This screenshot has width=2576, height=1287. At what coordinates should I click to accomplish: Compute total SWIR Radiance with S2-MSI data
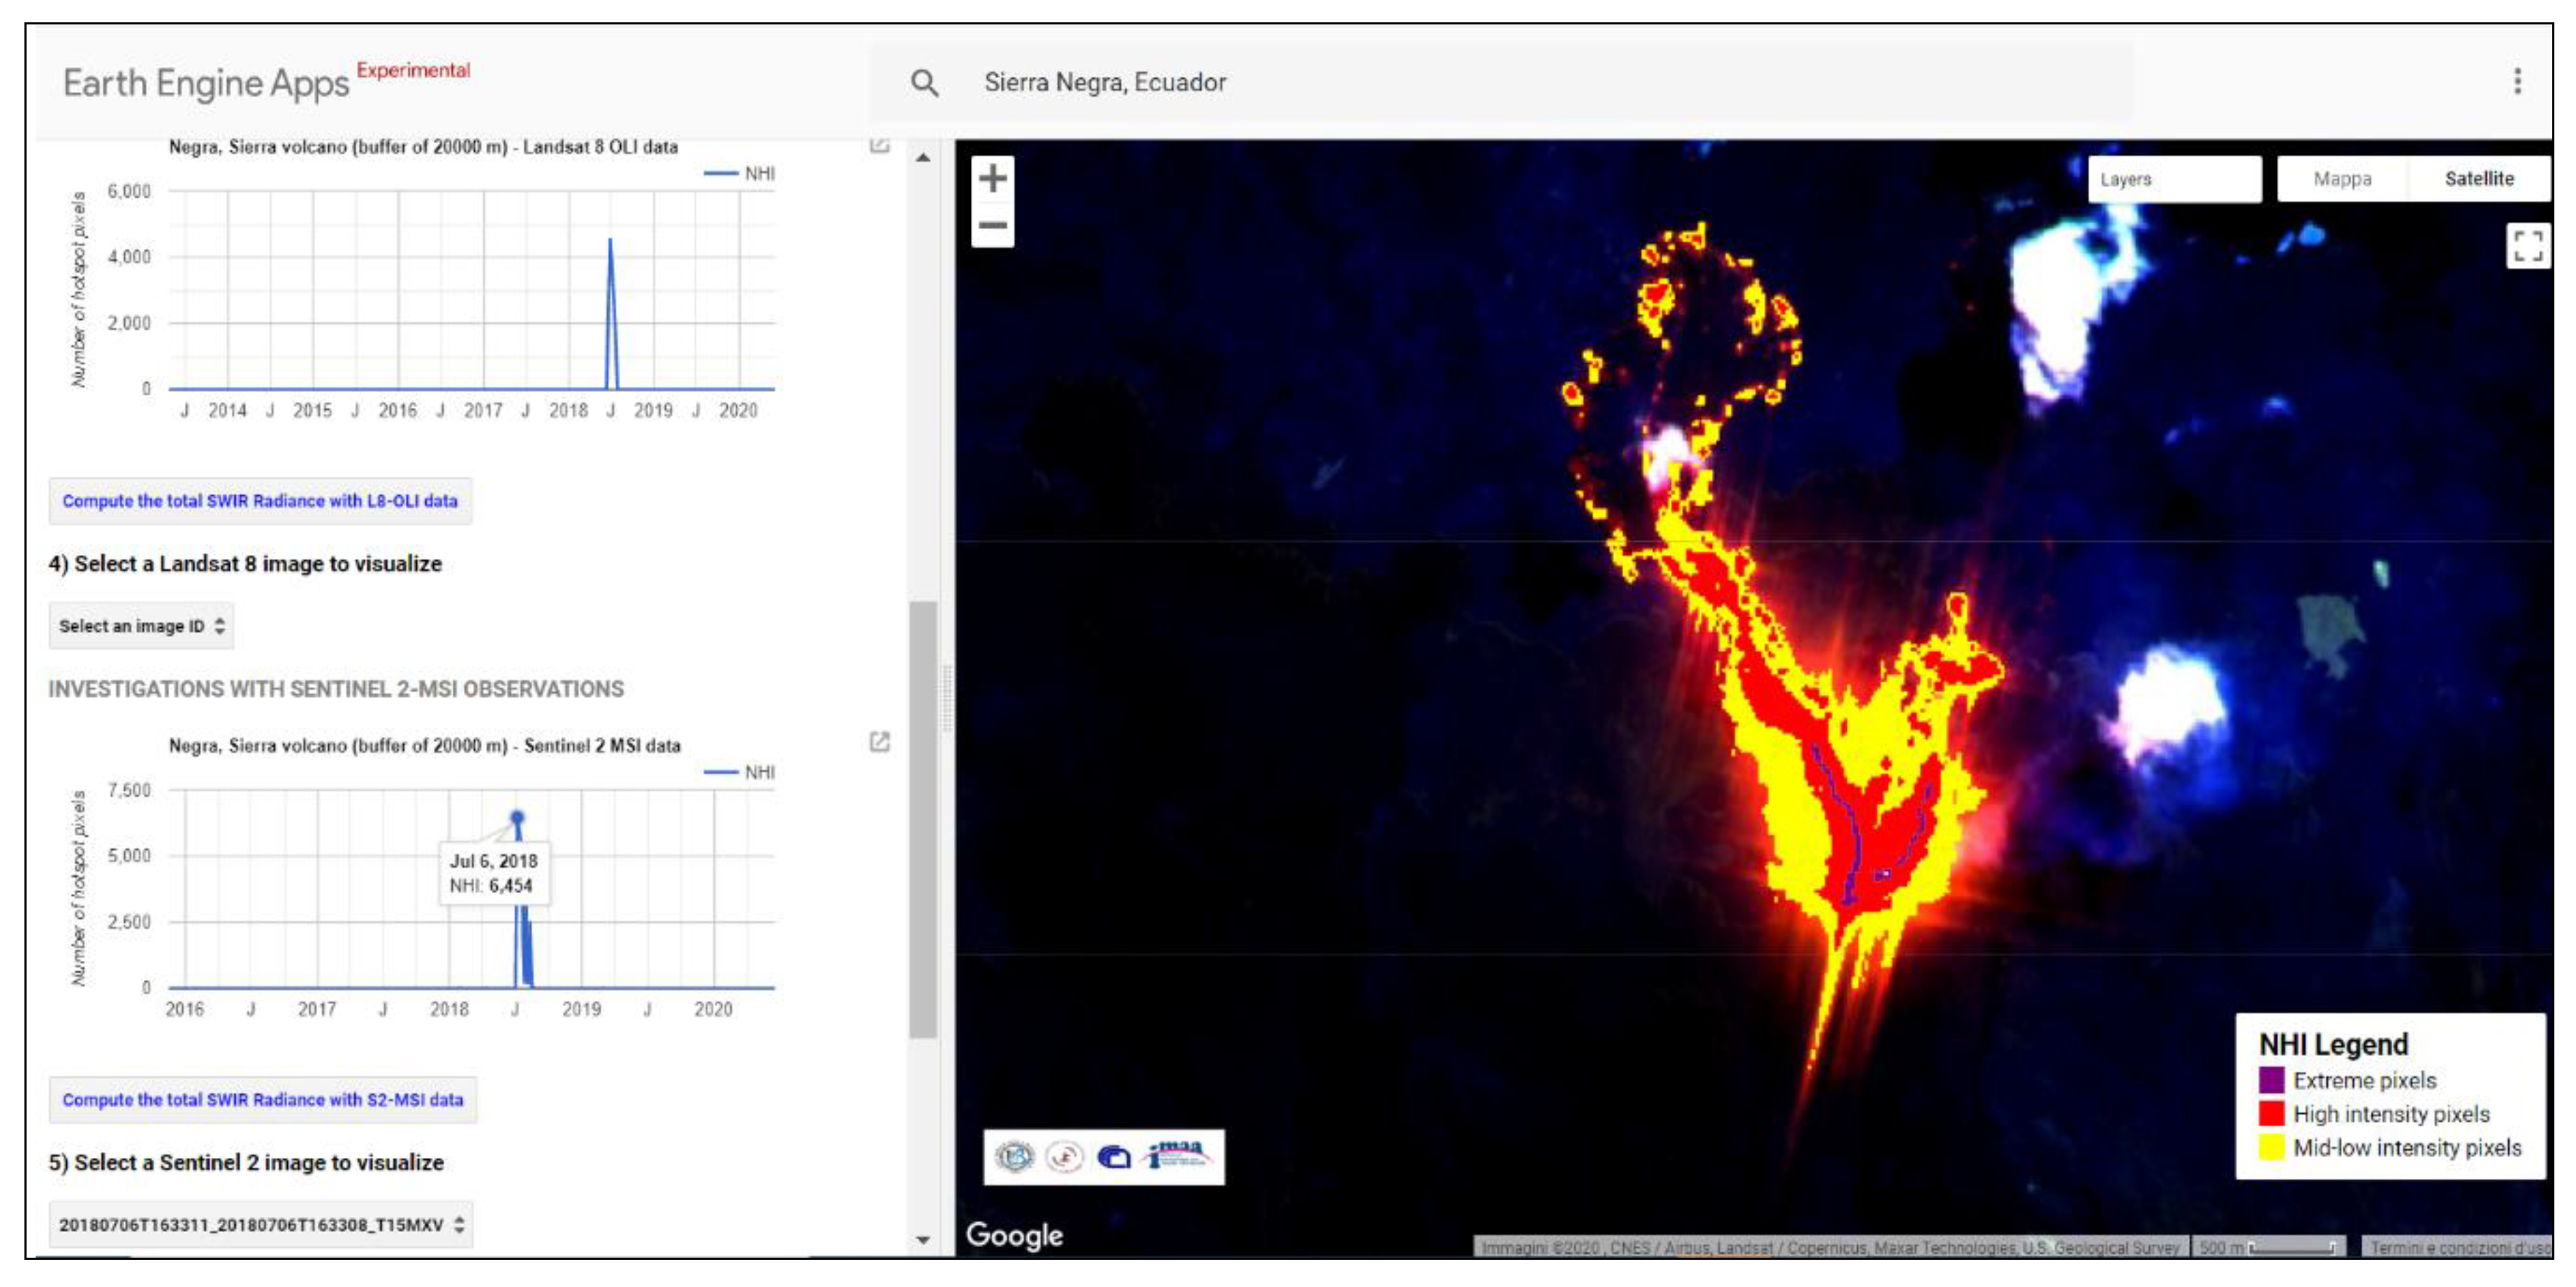(x=263, y=1099)
